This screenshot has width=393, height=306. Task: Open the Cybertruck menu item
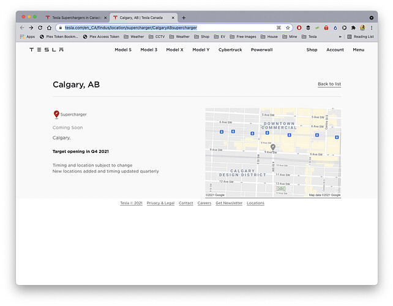230,50
